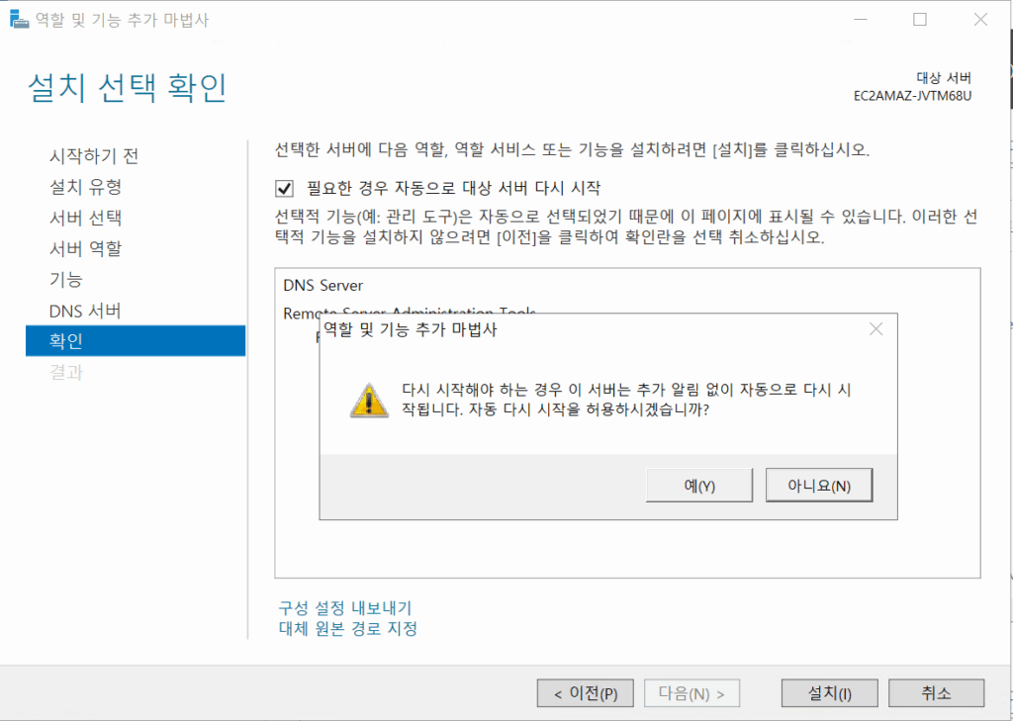Start installation with the 설치(I) button

pyautogui.click(x=829, y=693)
